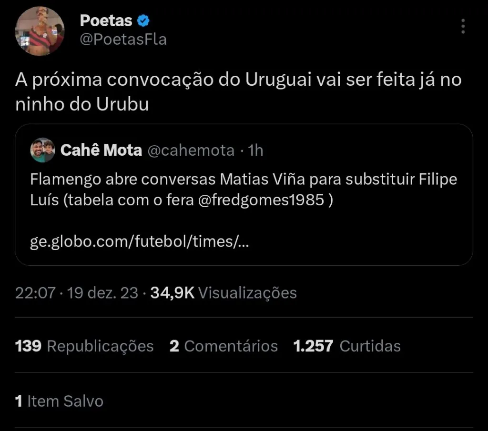Viewport: 488px width, 431px height.
Task: Open the Poetas profile avatar
Action: click(x=40, y=31)
